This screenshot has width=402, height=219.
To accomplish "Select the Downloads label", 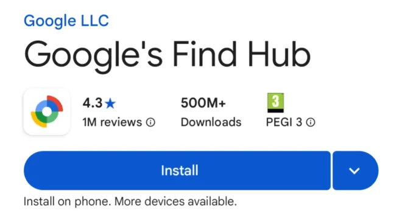I will 211,122.
